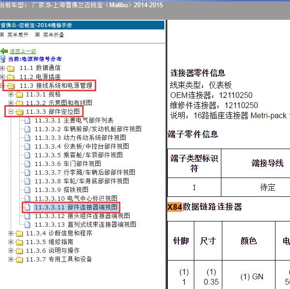Select 11.3.3.11 部件连接器端视图

pos(76,207)
